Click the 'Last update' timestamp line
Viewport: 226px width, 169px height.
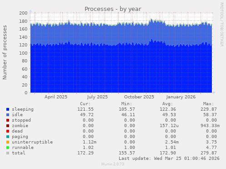point(169,159)
